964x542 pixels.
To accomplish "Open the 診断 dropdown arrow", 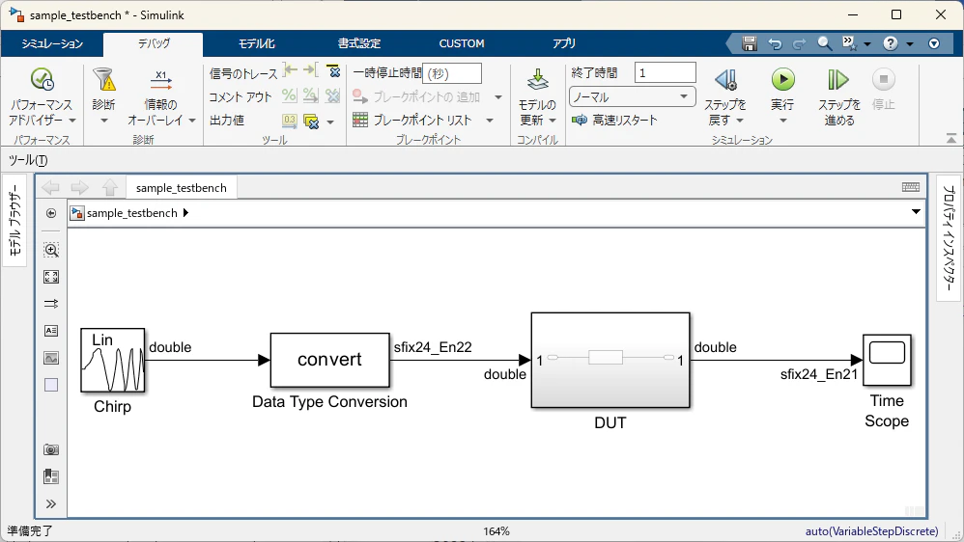I will (x=104, y=121).
